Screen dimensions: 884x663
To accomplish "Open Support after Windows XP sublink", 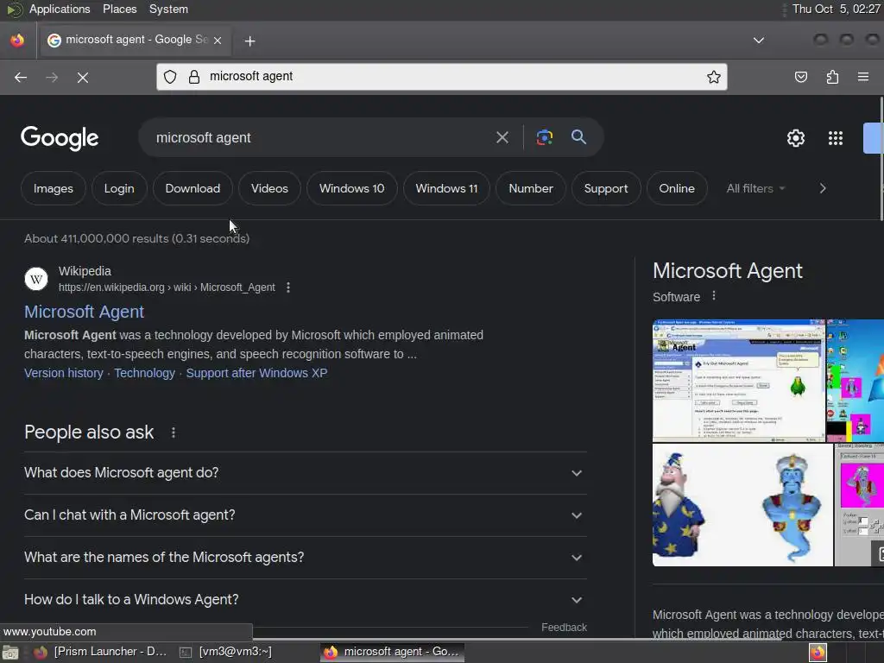I will click(x=256, y=373).
